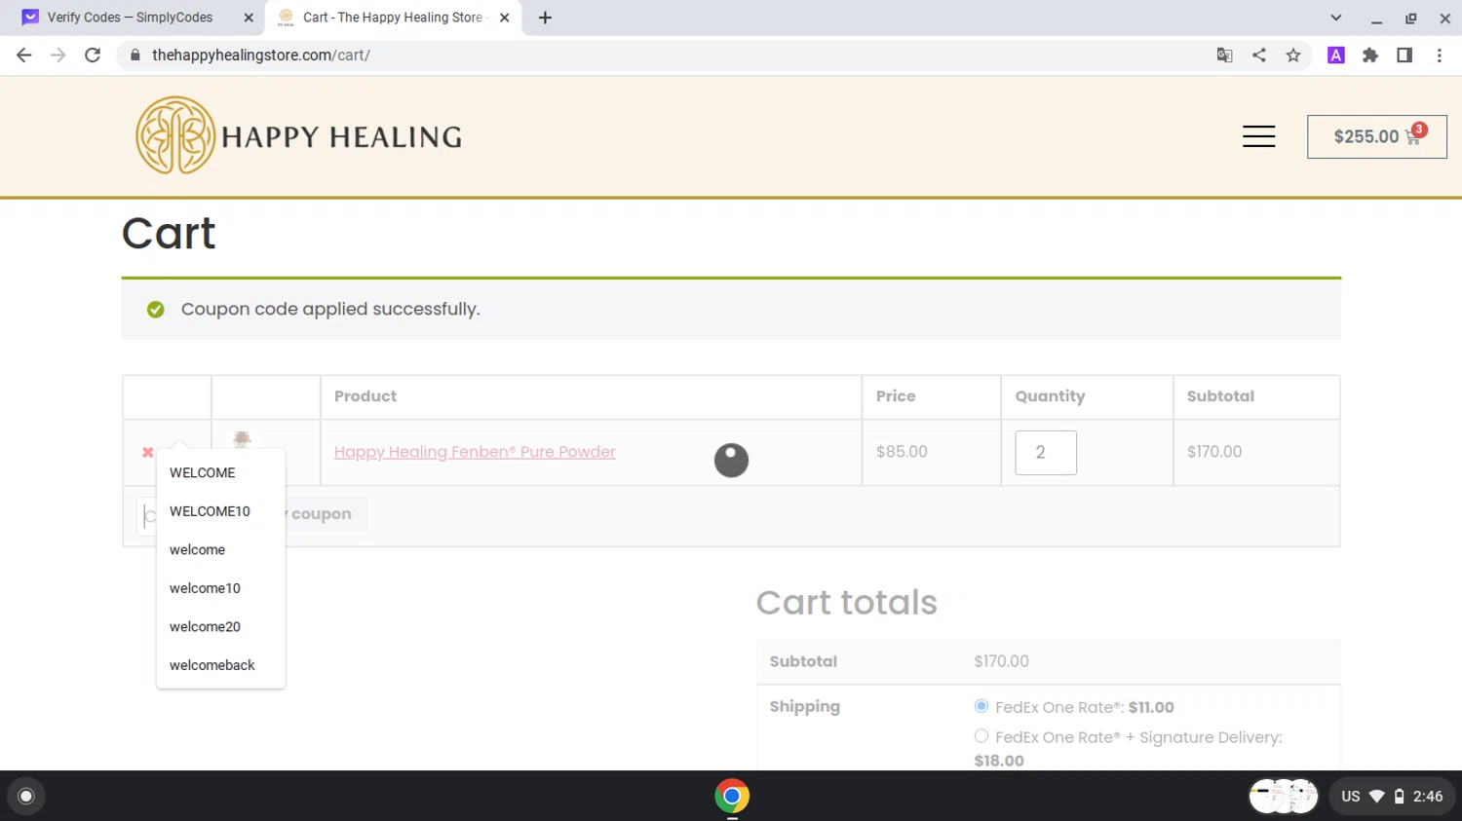Switch to the Cart - Happy Healing Store tab

[x=393, y=18]
